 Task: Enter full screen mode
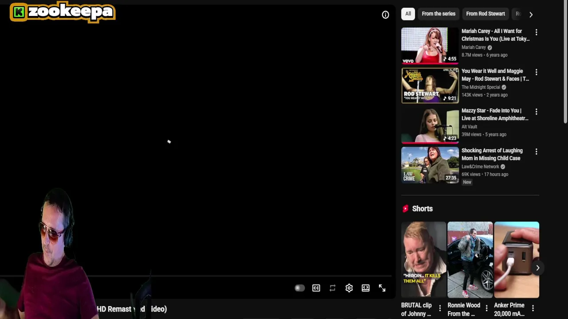(382, 288)
